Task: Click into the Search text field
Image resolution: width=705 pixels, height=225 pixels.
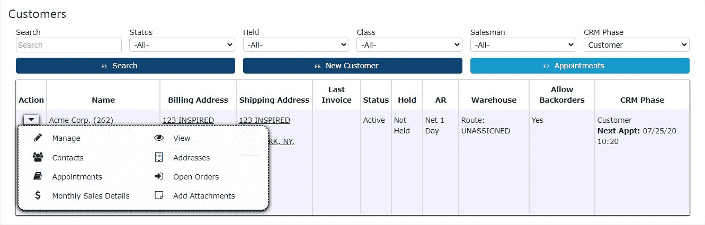Action: point(69,45)
